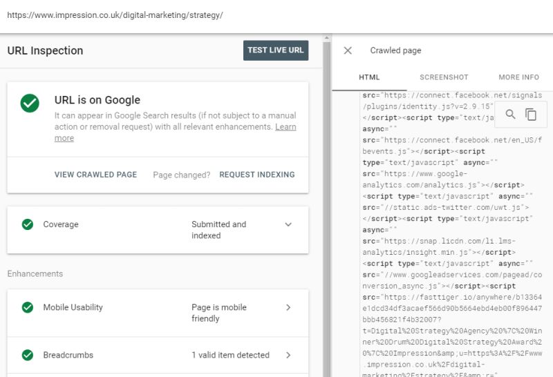Click the 'Submitted and indexed' status text

click(x=218, y=230)
